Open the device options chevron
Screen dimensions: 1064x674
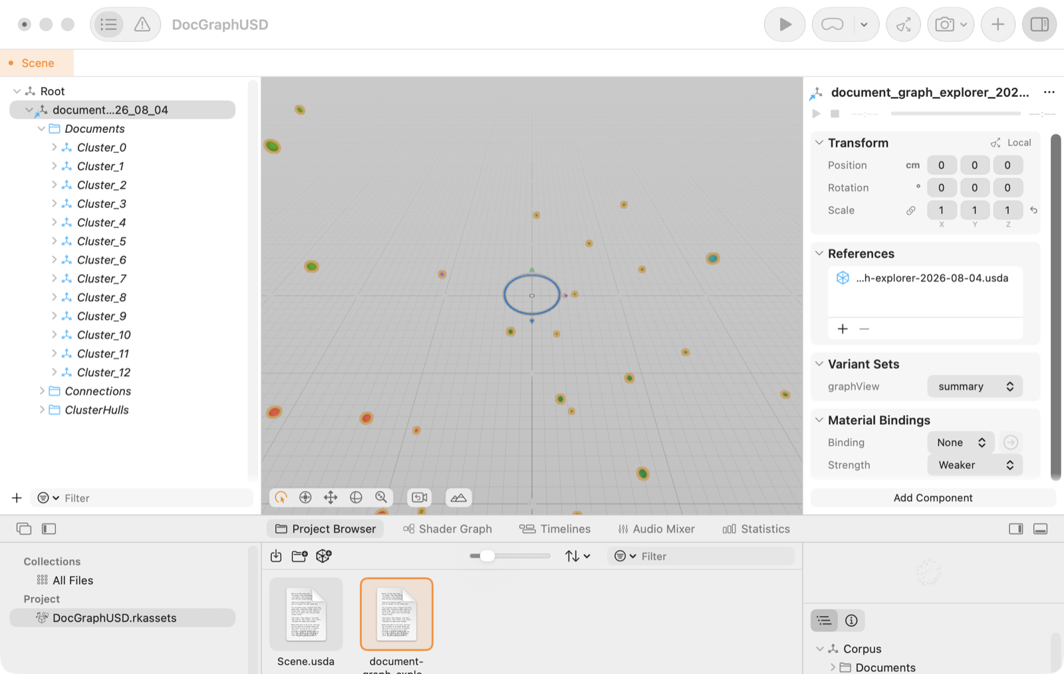click(864, 25)
